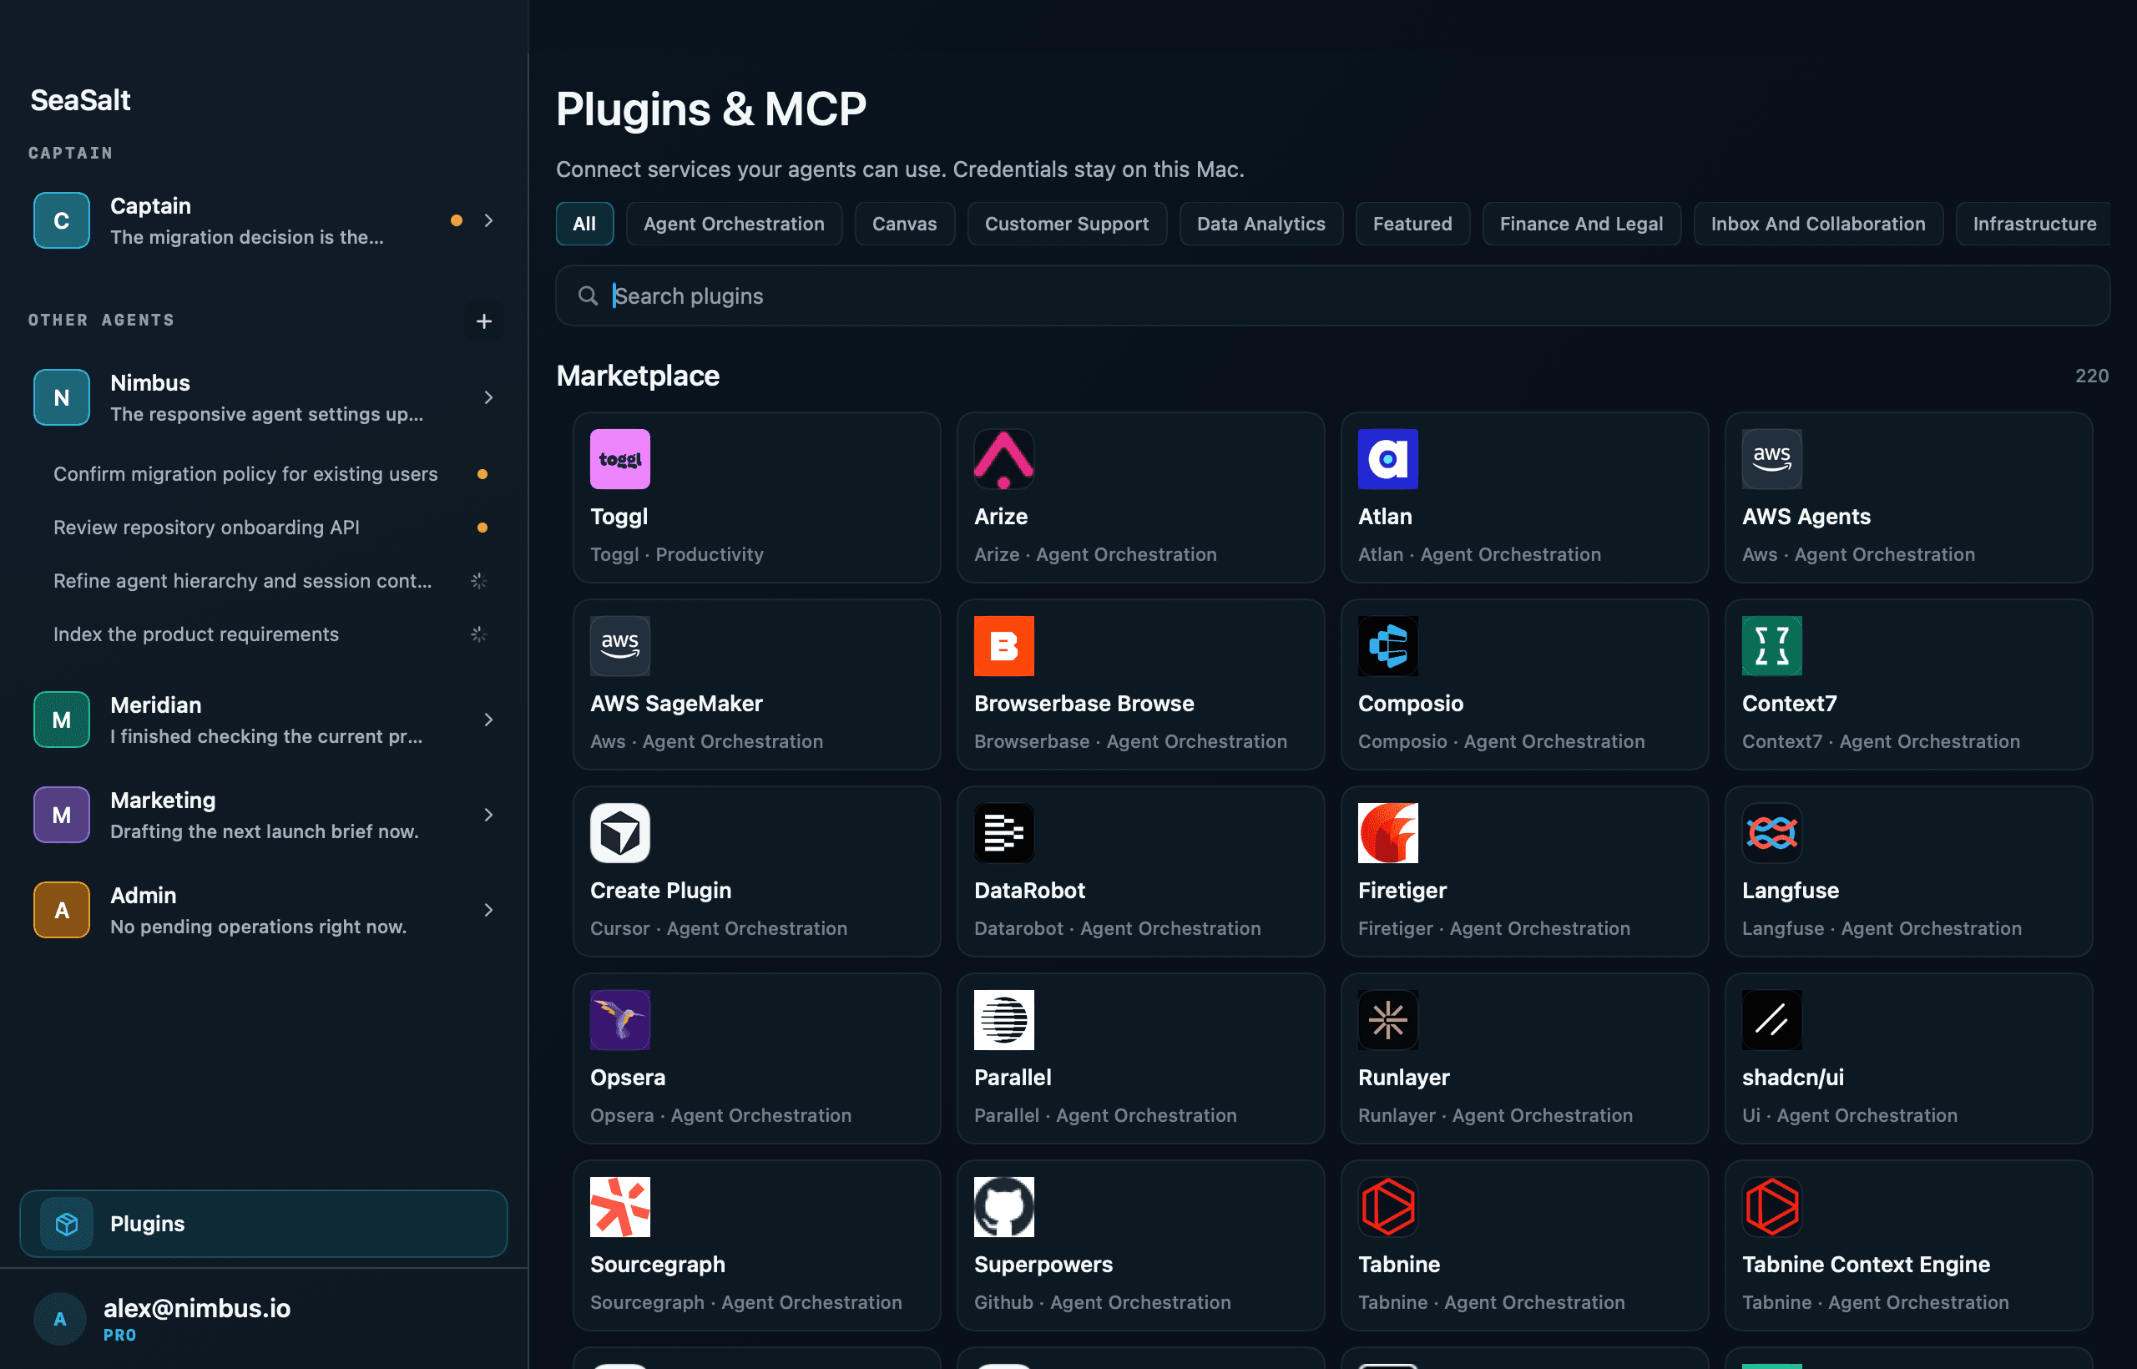
Task: Open the Plugins sidebar item
Action: (x=263, y=1223)
